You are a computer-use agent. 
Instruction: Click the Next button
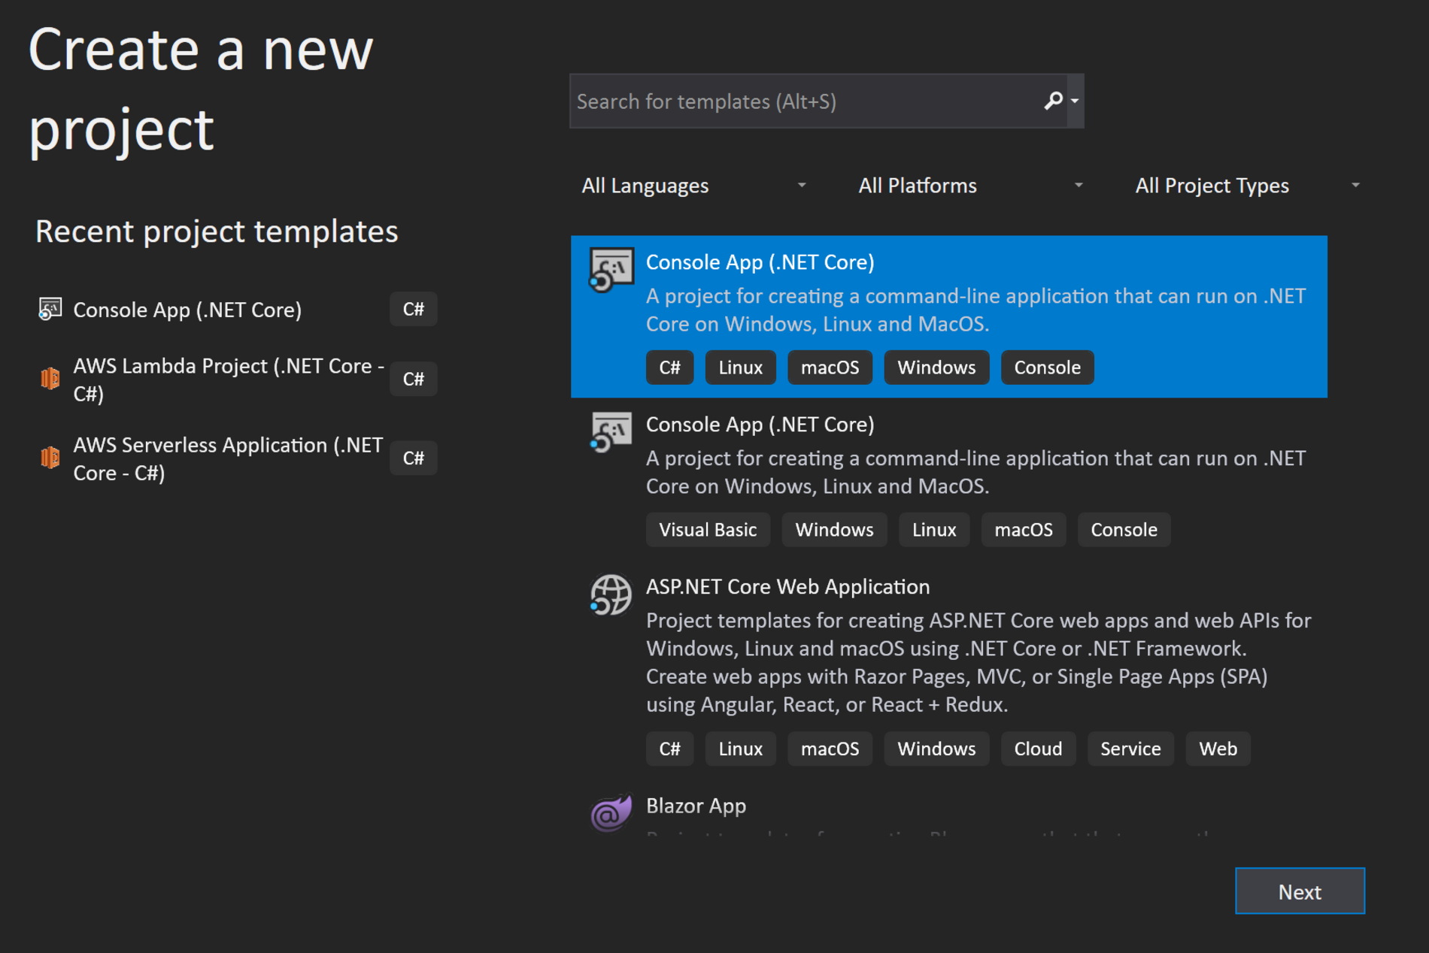click(x=1300, y=891)
